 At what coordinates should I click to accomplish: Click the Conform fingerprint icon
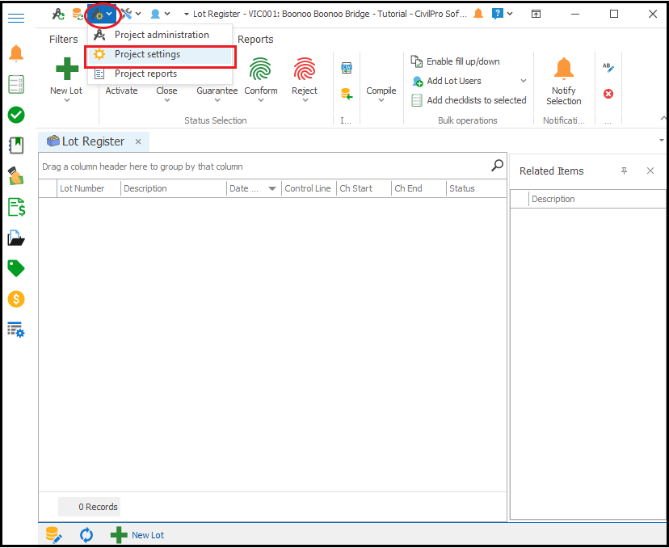tap(260, 70)
